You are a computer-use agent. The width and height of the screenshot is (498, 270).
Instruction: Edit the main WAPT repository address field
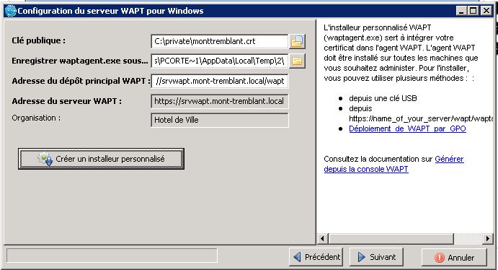[x=220, y=81]
